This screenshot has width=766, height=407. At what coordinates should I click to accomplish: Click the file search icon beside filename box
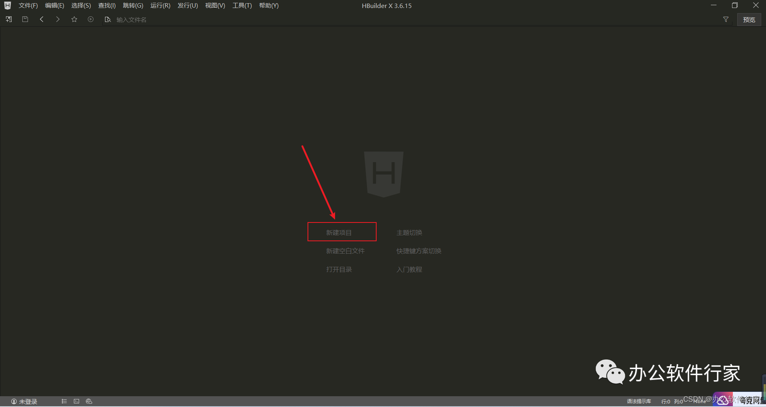pyautogui.click(x=107, y=20)
